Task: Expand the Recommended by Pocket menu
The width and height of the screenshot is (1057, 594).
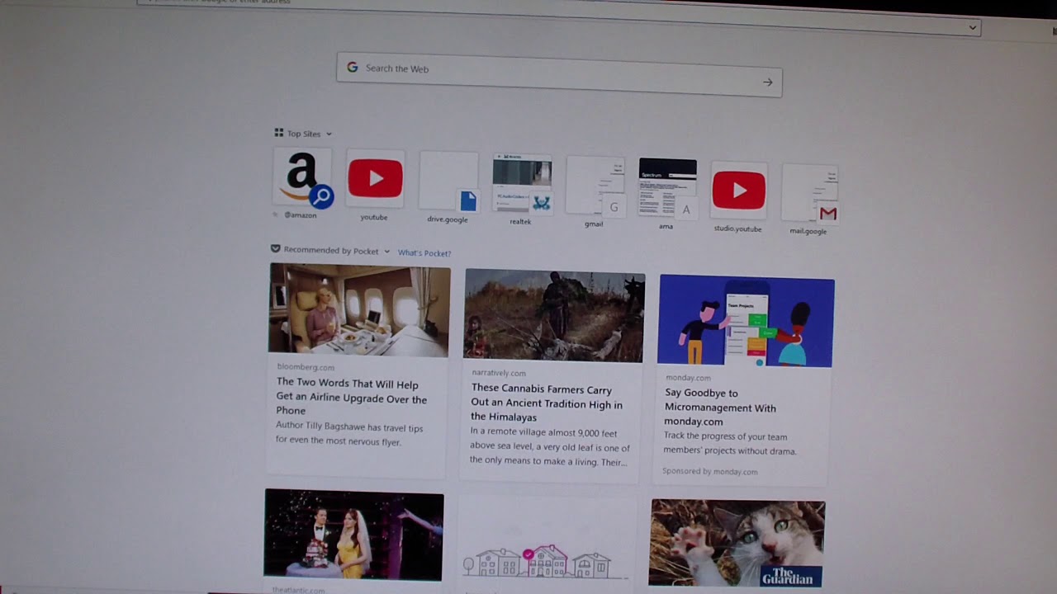Action: [386, 252]
